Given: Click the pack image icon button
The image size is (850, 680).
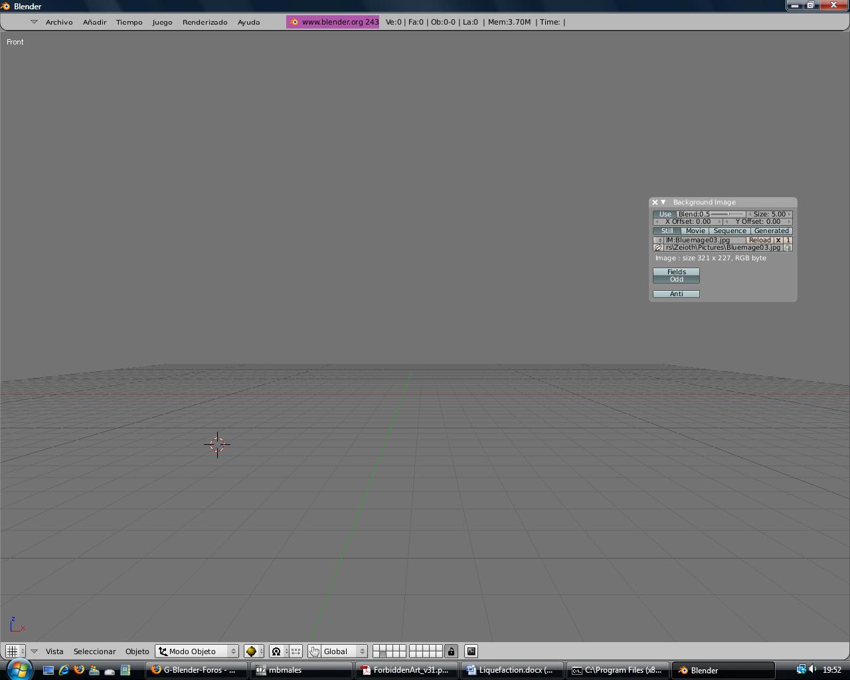Looking at the screenshot, I should [x=788, y=248].
